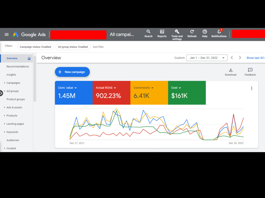Viewport: 265px width, 198px height.
Task: Open Product groups page
Action: pyautogui.click(x=16, y=99)
